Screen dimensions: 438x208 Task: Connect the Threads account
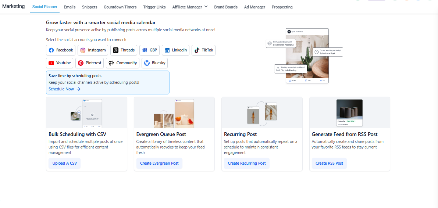(124, 50)
